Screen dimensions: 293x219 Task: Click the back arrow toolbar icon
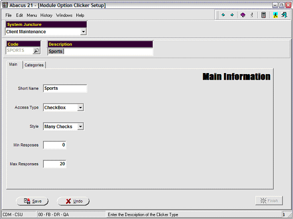click(x=223, y=15)
